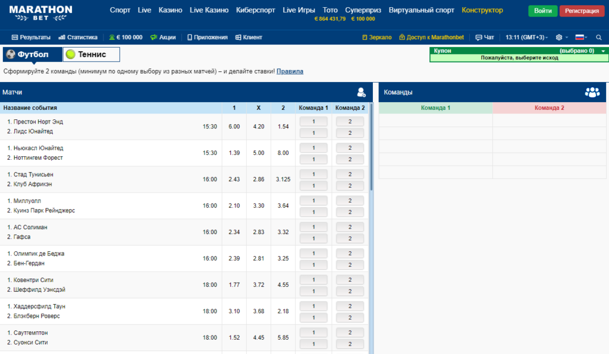
Task: Add Блэкберн Роверс to Команда 2
Action: pos(350,318)
